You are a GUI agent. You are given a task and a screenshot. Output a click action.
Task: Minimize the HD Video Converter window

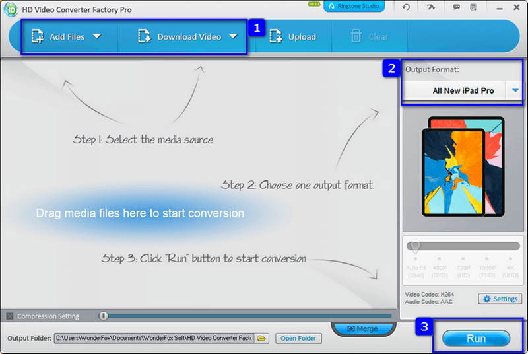(500, 8)
